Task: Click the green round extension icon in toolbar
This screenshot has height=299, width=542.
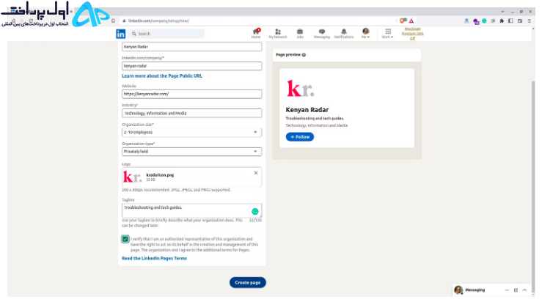Action: click(484, 21)
